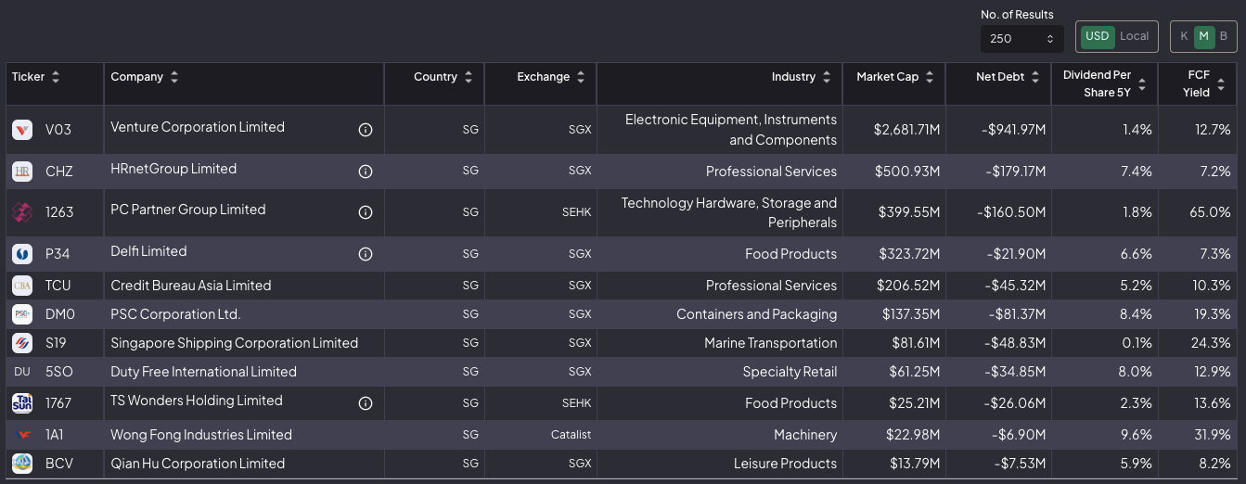Open Duty Free International Limited link

tap(203, 372)
